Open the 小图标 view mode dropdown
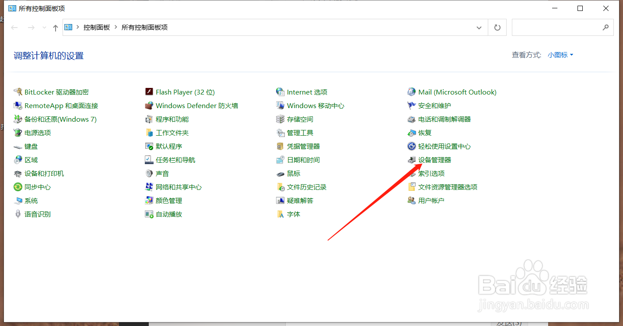This screenshot has width=623, height=326. [x=560, y=55]
